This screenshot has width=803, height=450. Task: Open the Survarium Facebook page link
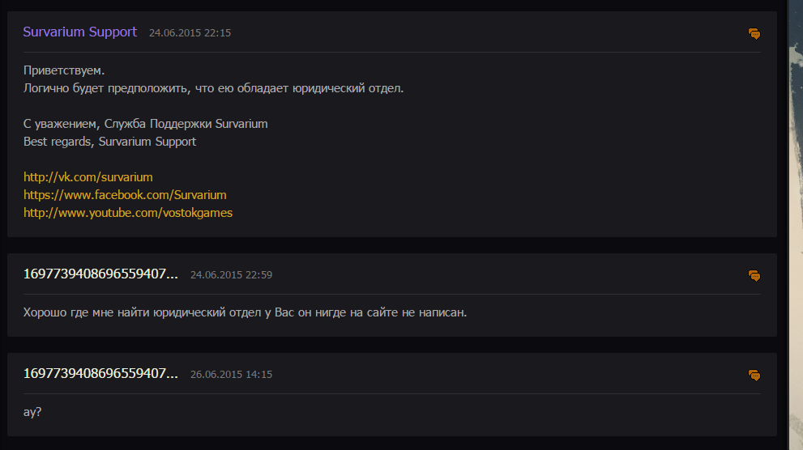pyautogui.click(x=125, y=195)
